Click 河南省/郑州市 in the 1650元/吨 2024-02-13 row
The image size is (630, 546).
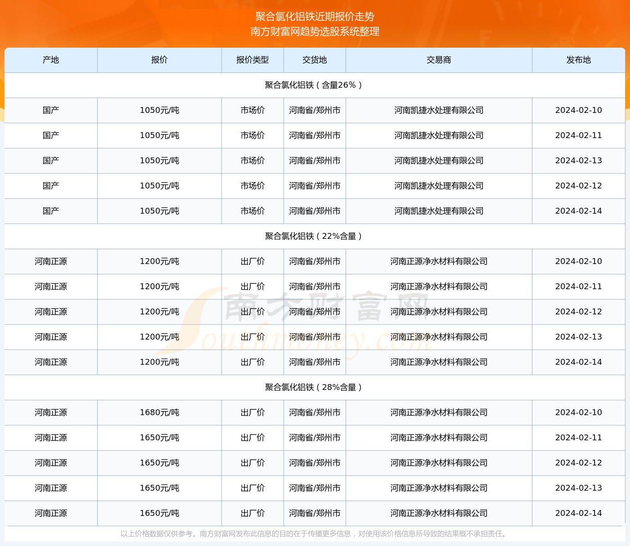[315, 488]
